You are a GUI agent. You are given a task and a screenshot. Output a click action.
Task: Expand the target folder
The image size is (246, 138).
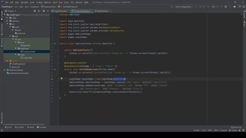(x=7, y=61)
